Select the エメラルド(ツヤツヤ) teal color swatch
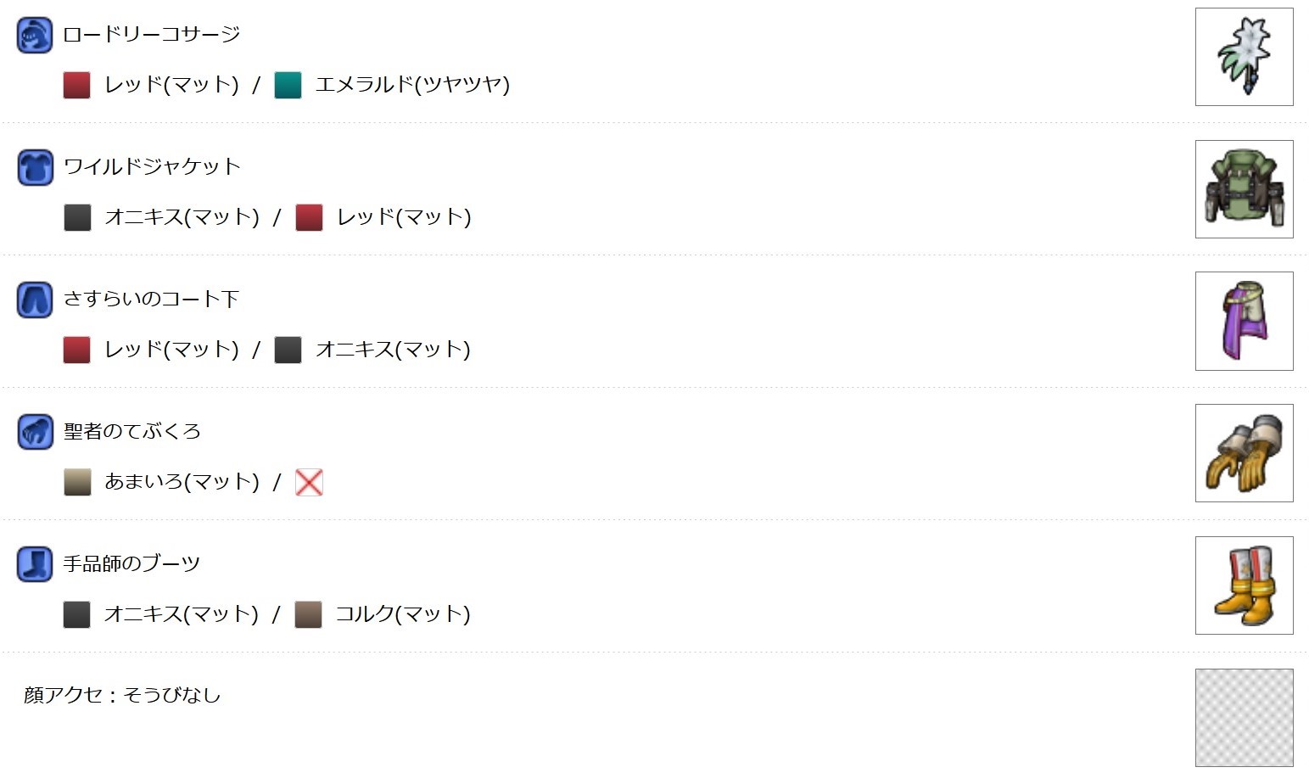1309x773 pixels. pos(288,86)
